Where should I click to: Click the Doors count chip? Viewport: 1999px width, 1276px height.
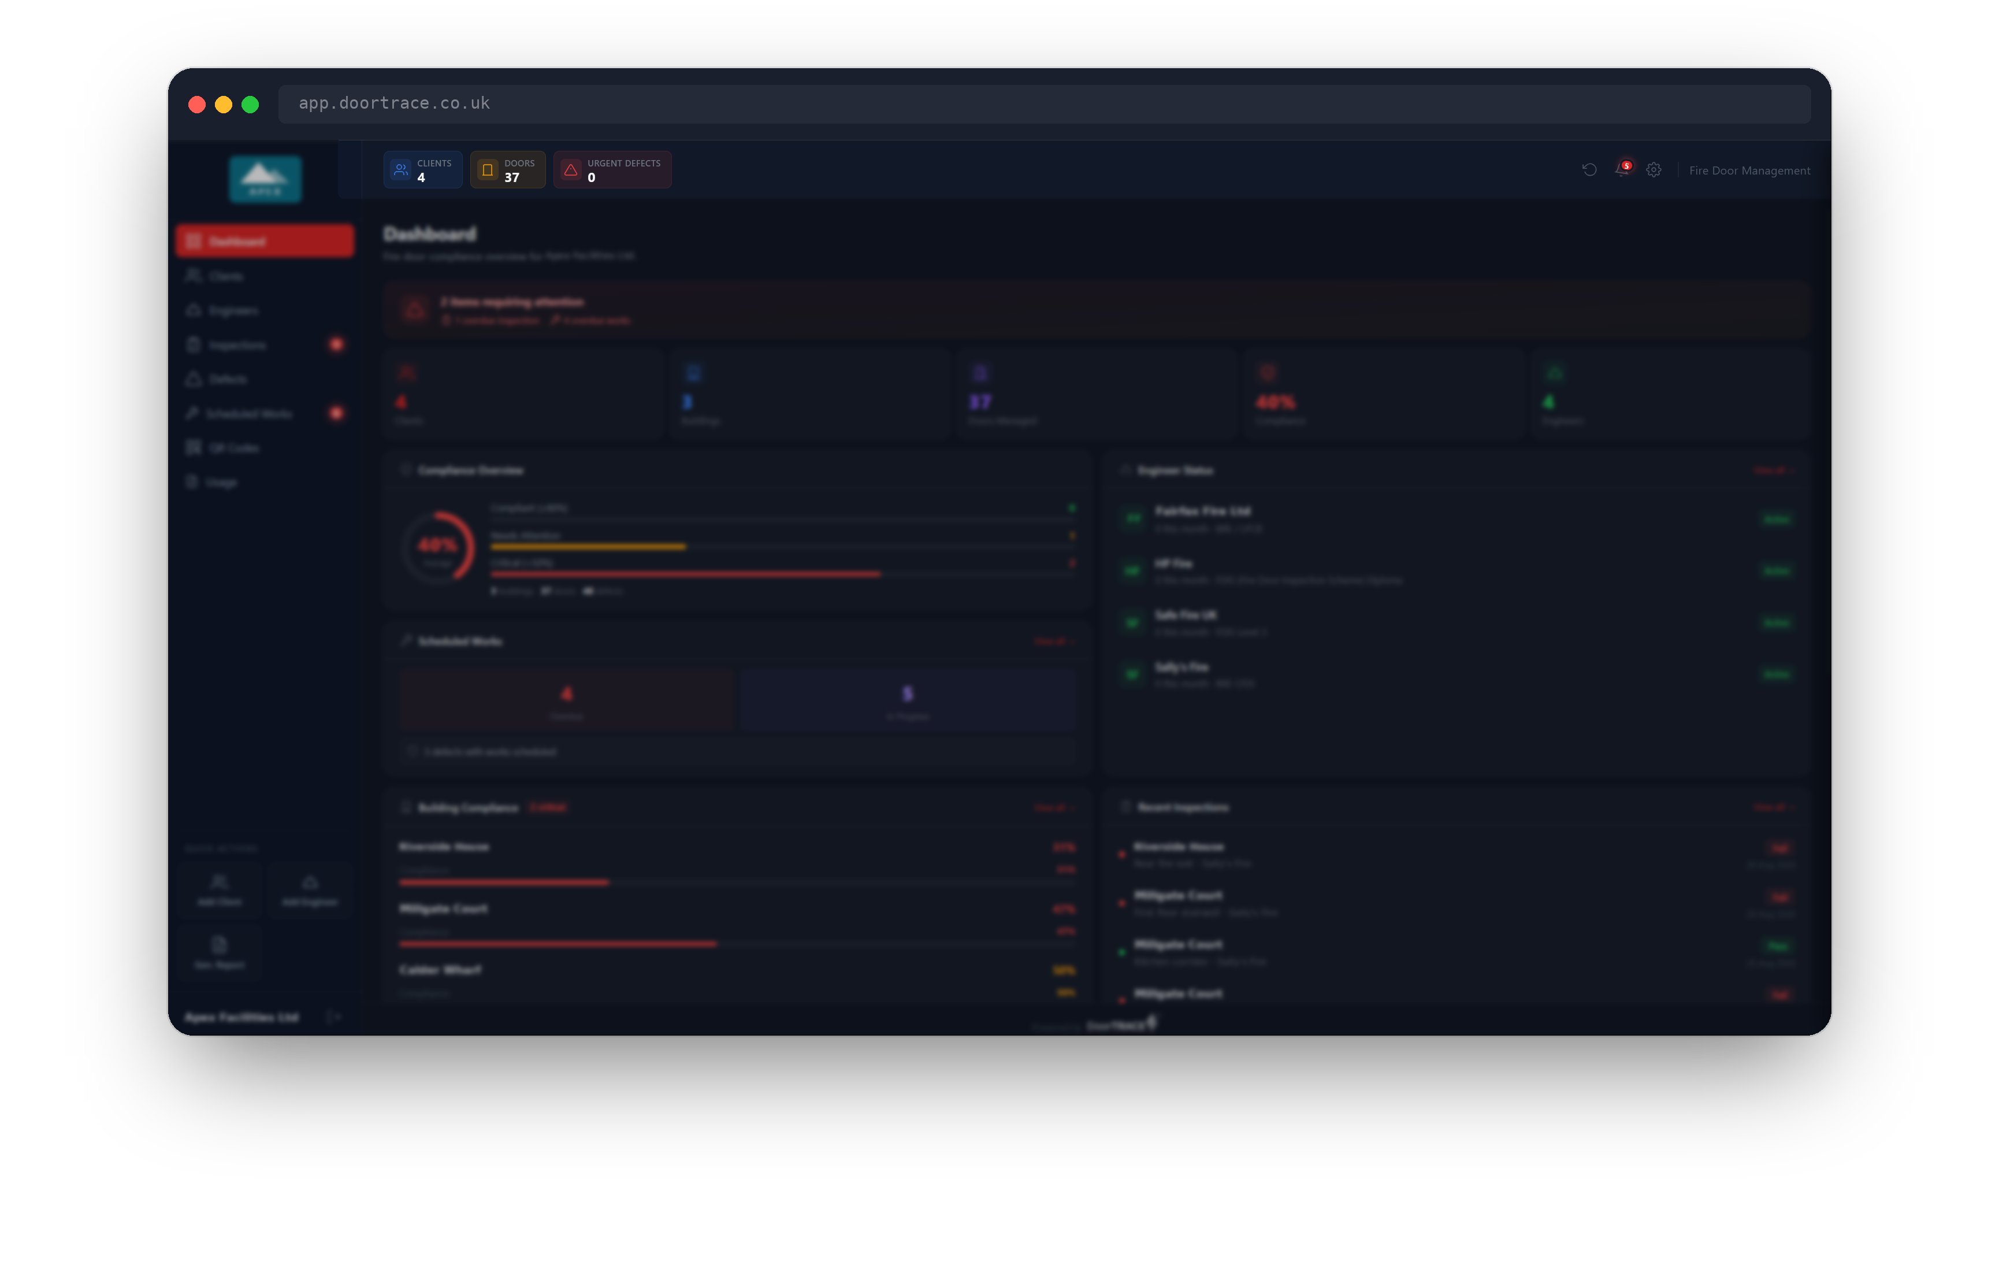508,170
